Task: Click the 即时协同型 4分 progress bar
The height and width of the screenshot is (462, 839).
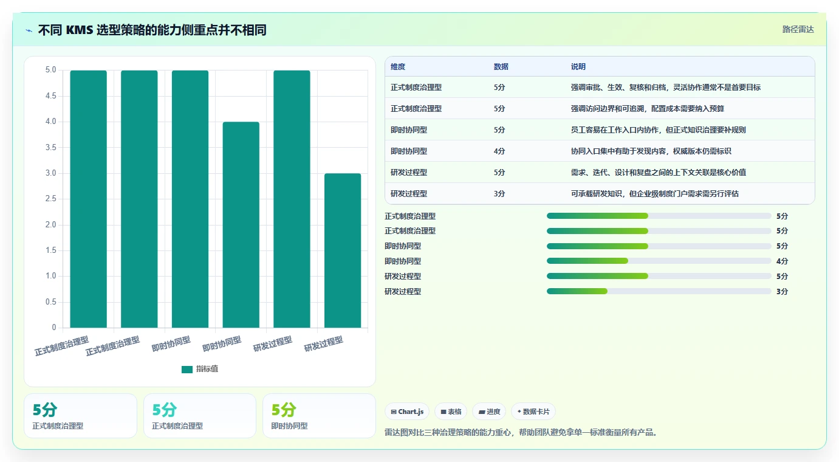Action: tap(659, 261)
